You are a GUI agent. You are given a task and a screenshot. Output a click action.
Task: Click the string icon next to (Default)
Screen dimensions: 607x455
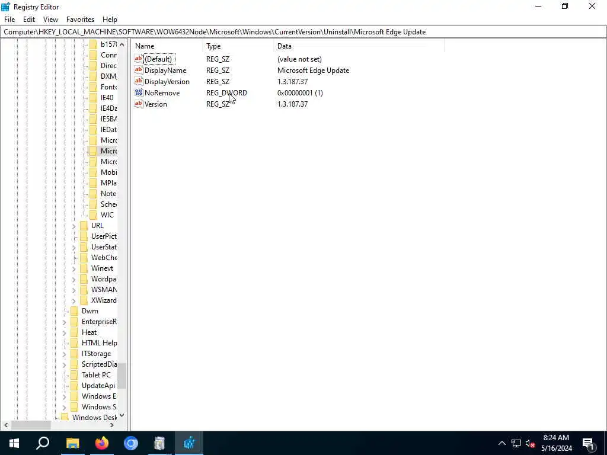pyautogui.click(x=139, y=59)
